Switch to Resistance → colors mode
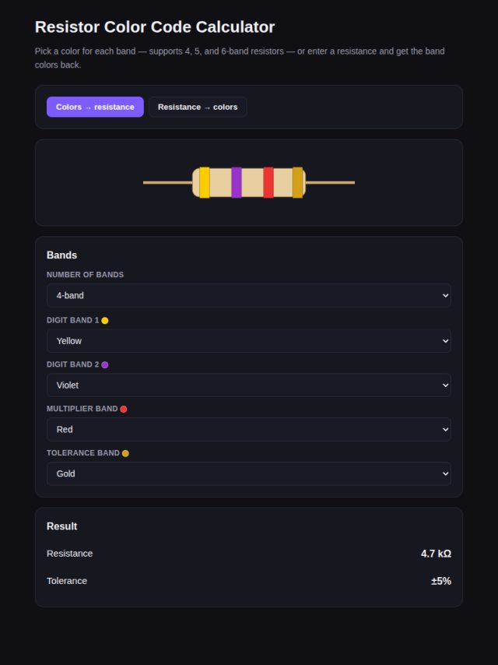Screen dimensions: 498x665 198,107
